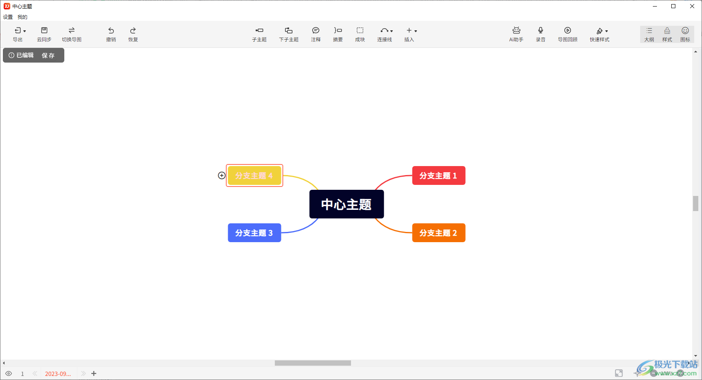
Task: Add a summary bracket with 摘要
Action: (338, 34)
